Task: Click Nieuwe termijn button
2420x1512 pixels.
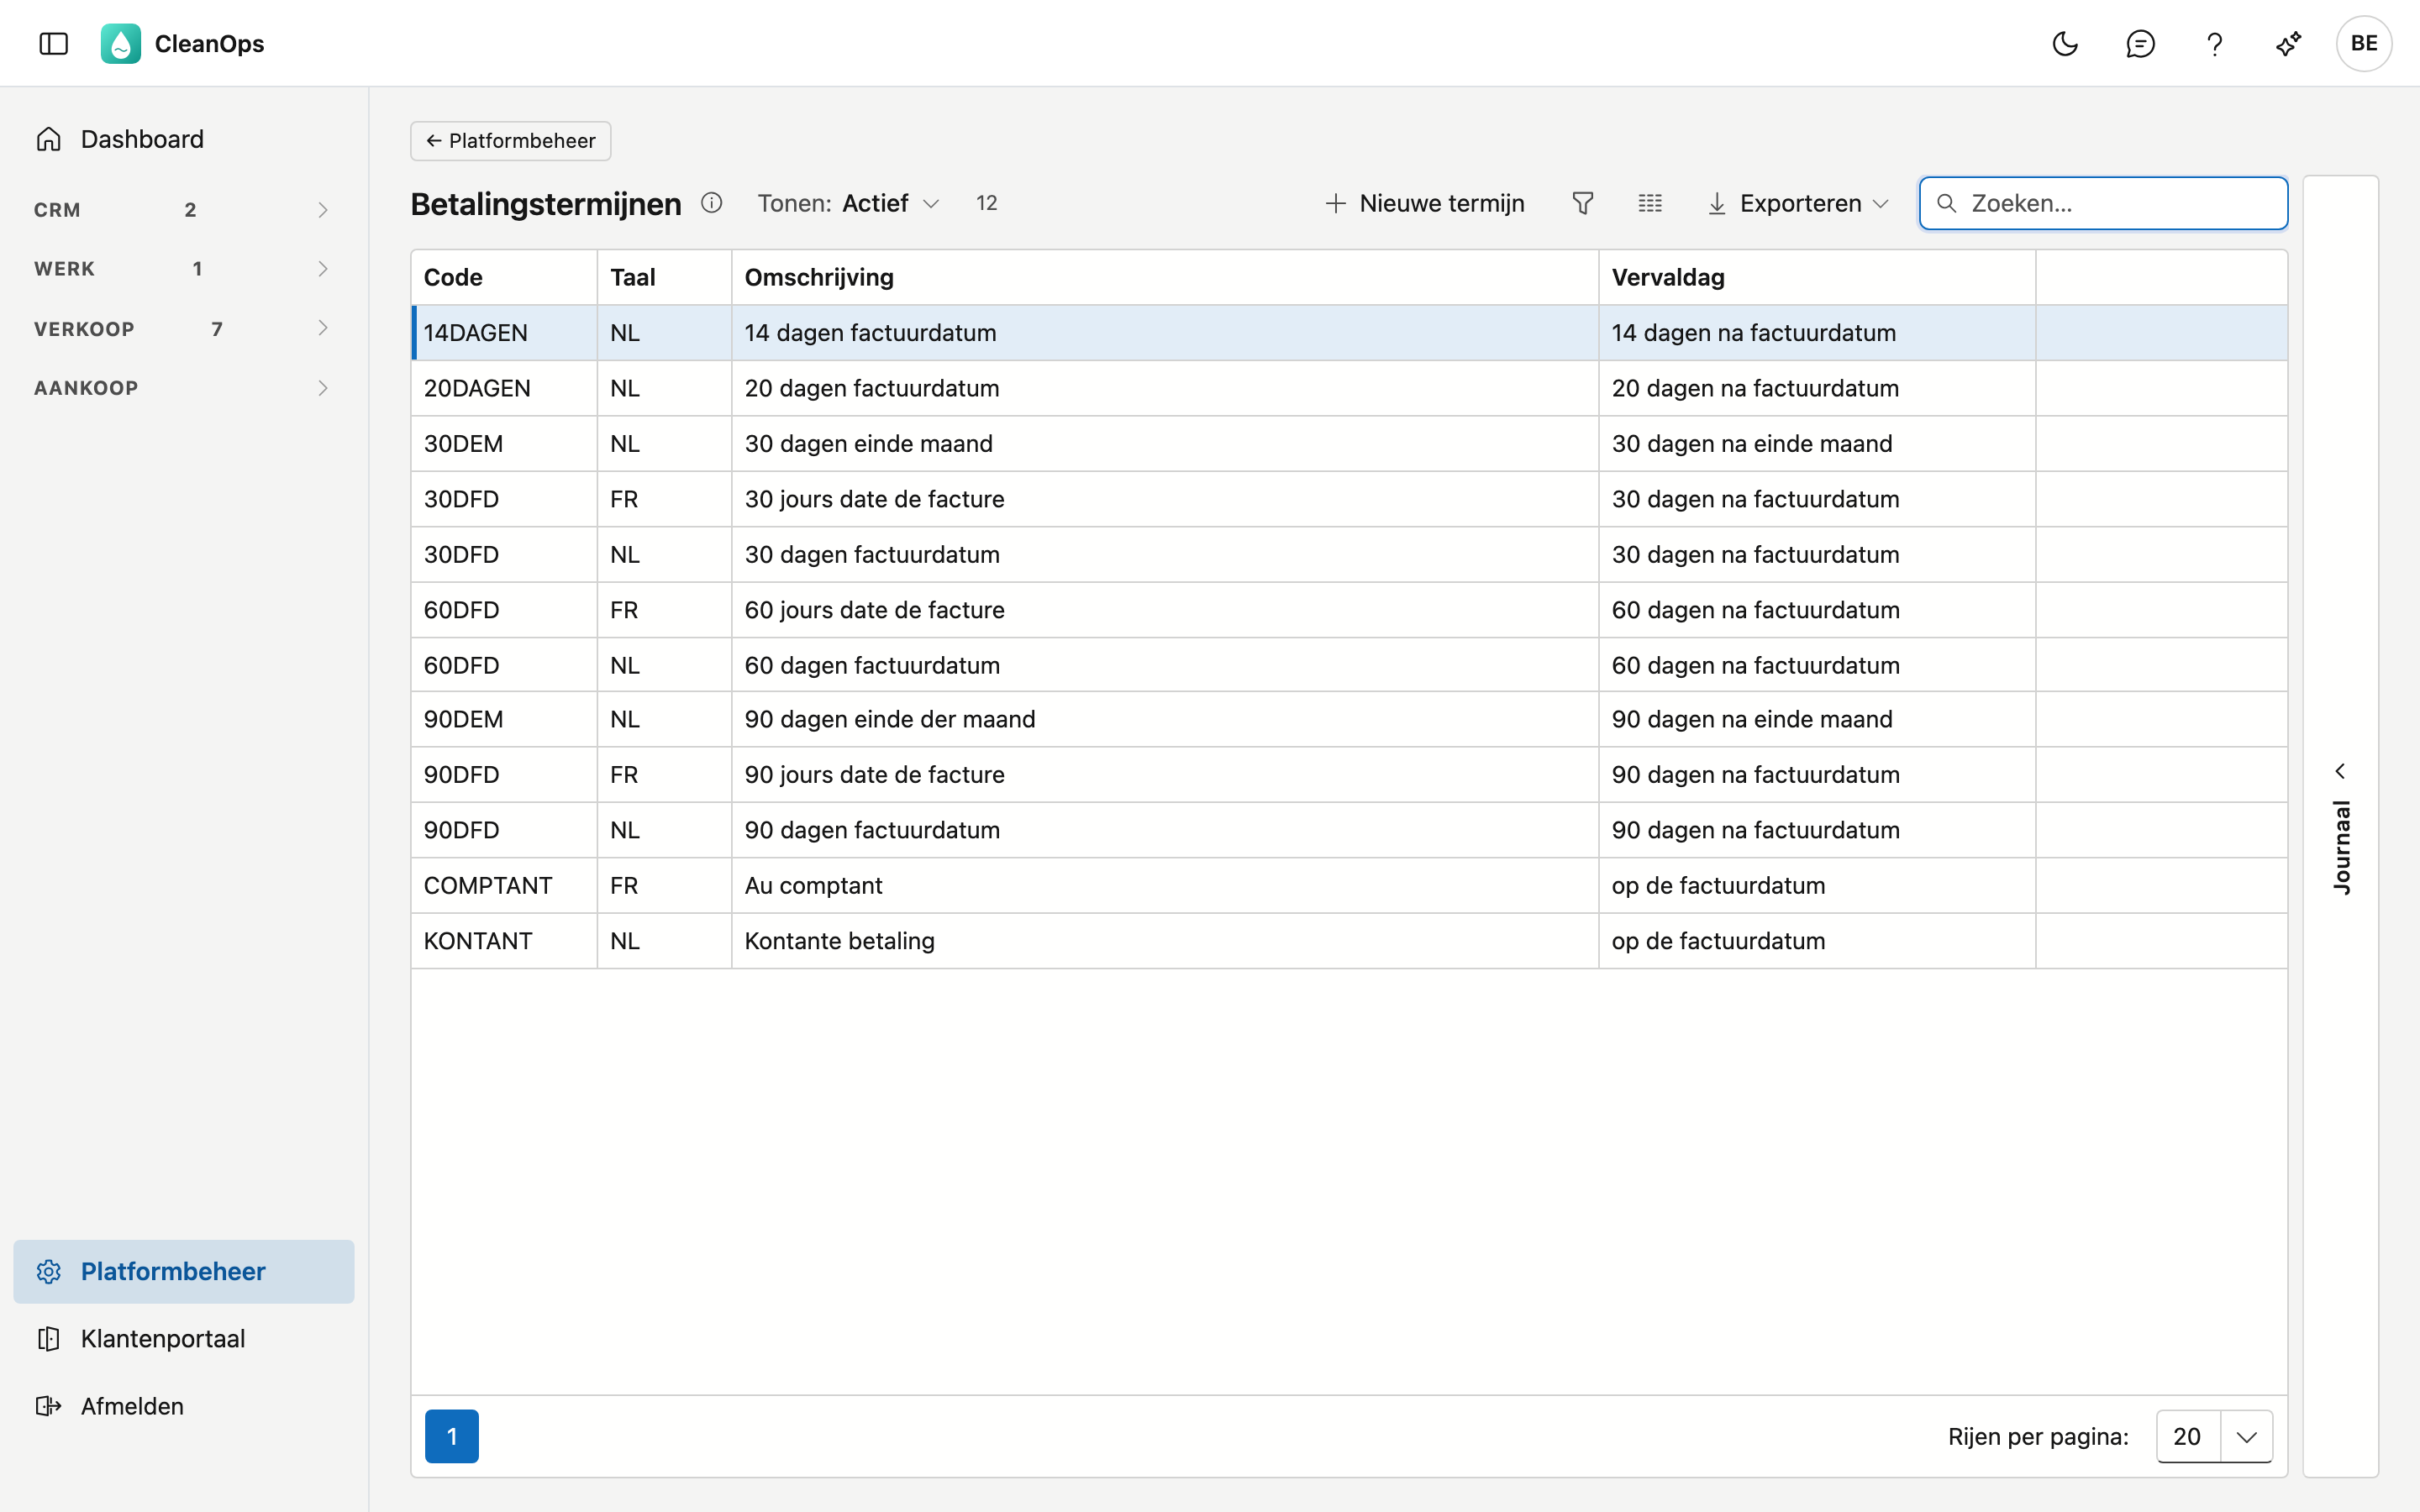Action: (1424, 203)
